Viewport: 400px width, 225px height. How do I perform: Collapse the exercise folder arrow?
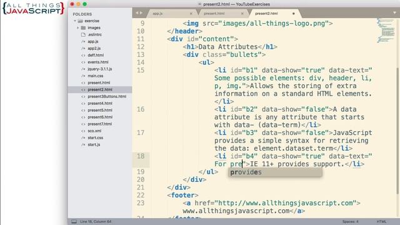pyautogui.click(x=75, y=21)
